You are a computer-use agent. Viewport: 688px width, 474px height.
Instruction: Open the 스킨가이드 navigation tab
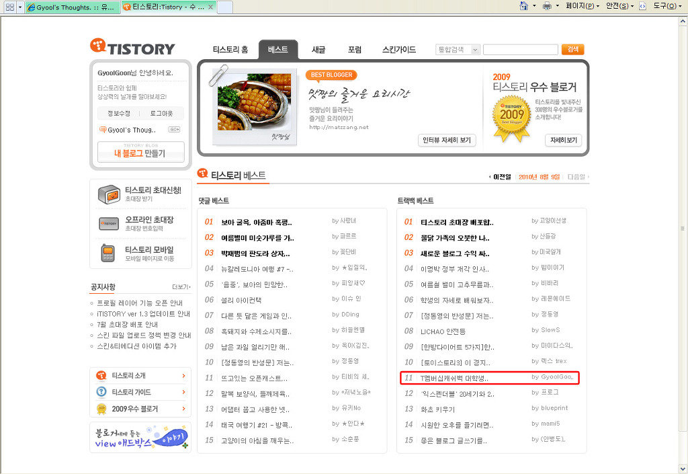coord(399,50)
